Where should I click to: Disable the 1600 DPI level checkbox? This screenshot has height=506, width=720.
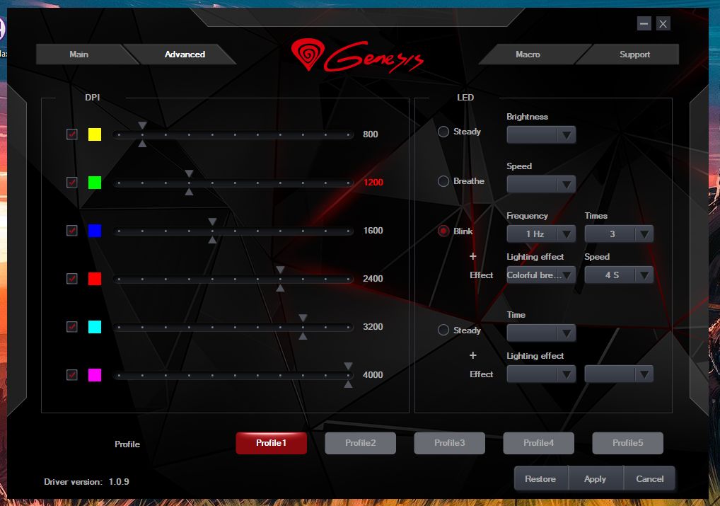click(71, 230)
